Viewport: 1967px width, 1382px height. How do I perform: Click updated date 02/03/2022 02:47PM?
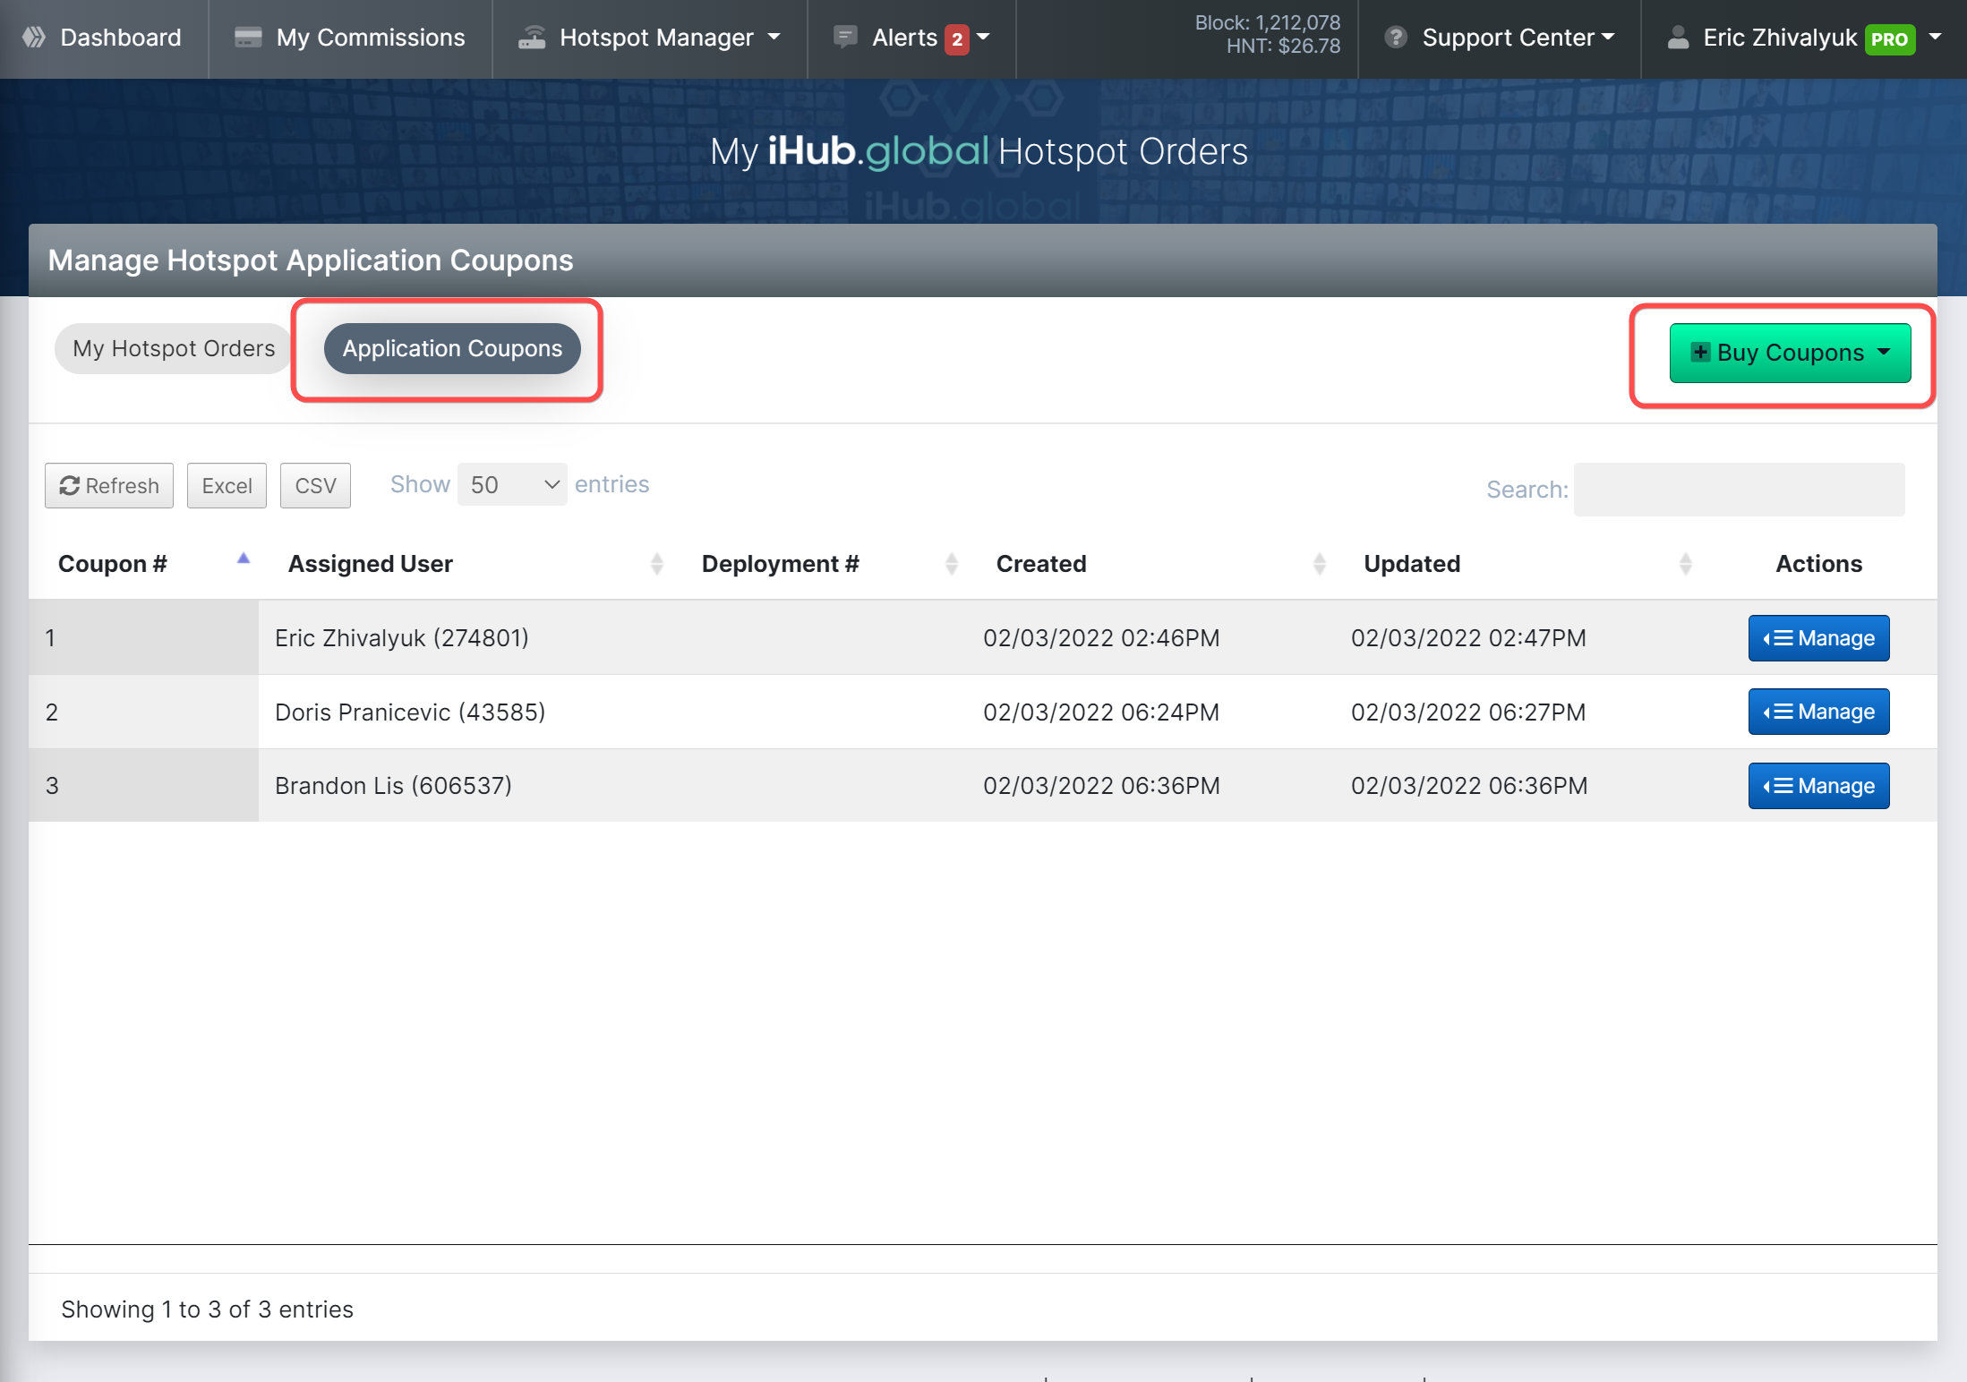point(1468,638)
